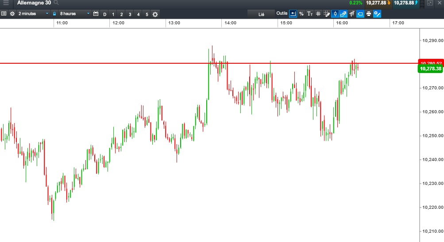Toggle candlestick chart type
Viewport: 444px width, 242px height.
[335, 14]
